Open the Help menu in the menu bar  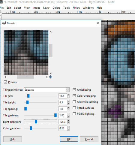tap(99, 8)
